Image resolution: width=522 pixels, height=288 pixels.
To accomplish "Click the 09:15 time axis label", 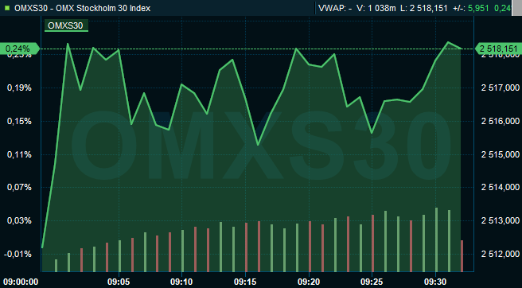I will tap(245, 282).
